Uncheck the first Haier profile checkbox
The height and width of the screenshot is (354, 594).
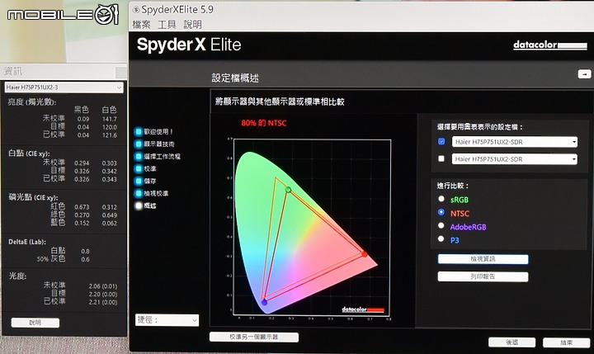(441, 141)
